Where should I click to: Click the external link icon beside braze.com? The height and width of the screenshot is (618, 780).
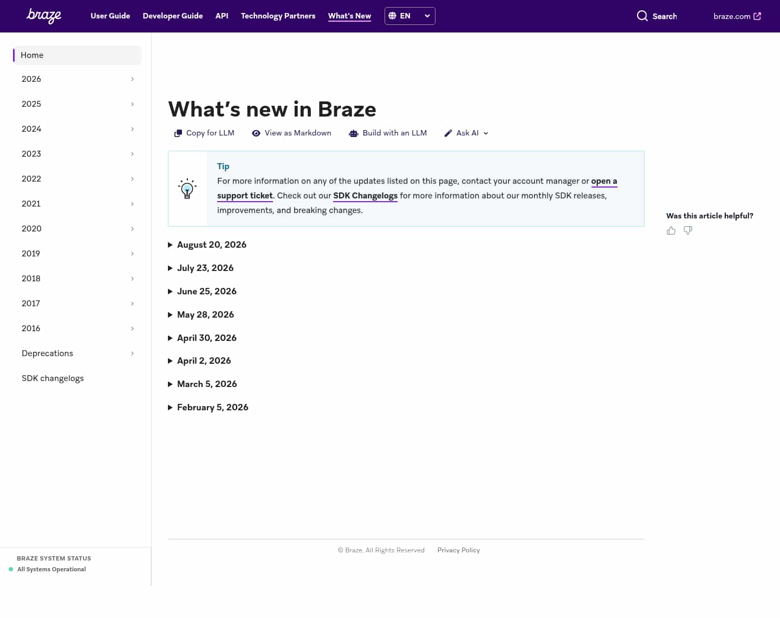tap(757, 16)
